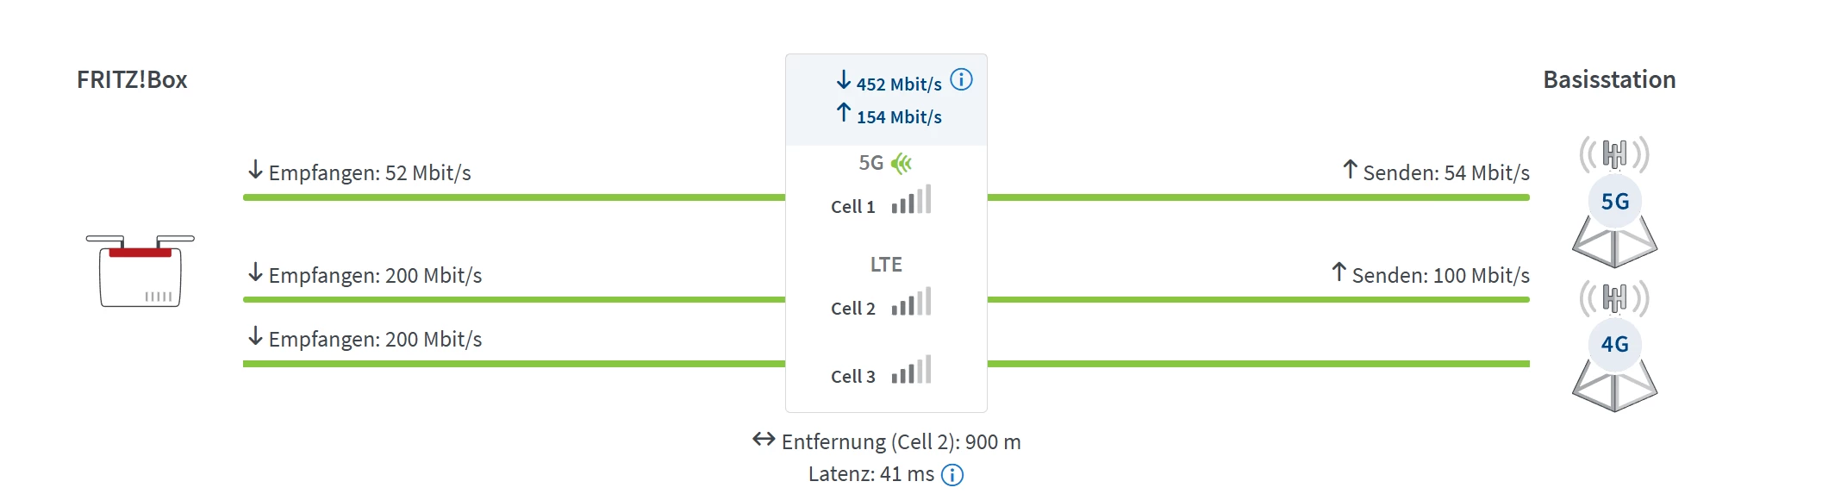Click the Entfernung (Cell 2): 900 m text
Viewport: 1847px width, 494px height.
901,442
